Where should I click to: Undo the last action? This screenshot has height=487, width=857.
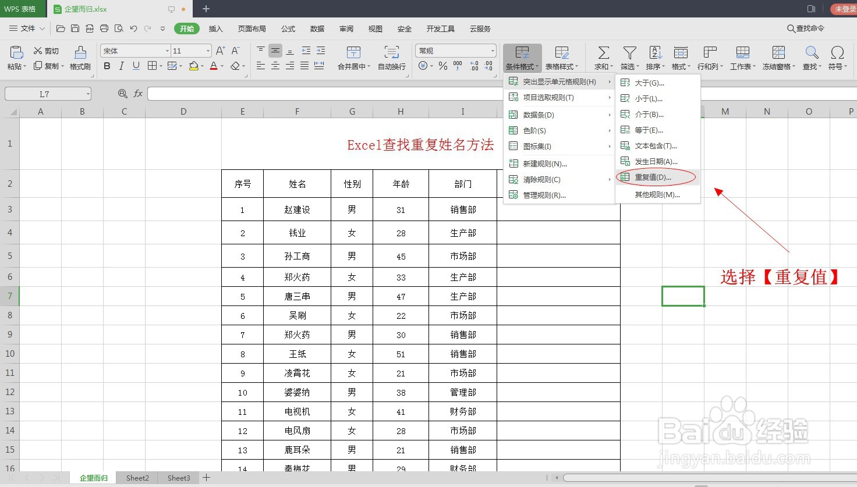(133, 29)
